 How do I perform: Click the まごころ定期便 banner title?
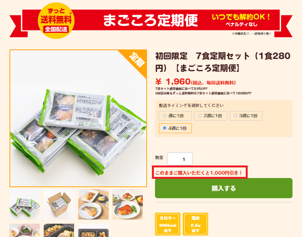[x=150, y=20]
